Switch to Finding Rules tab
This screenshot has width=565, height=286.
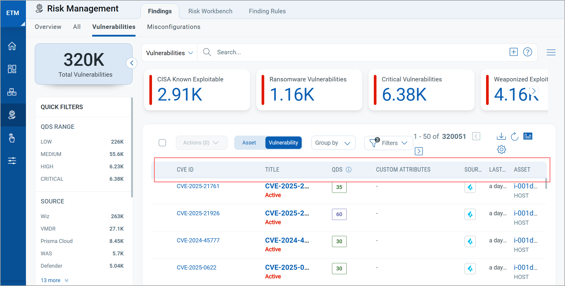tap(267, 11)
